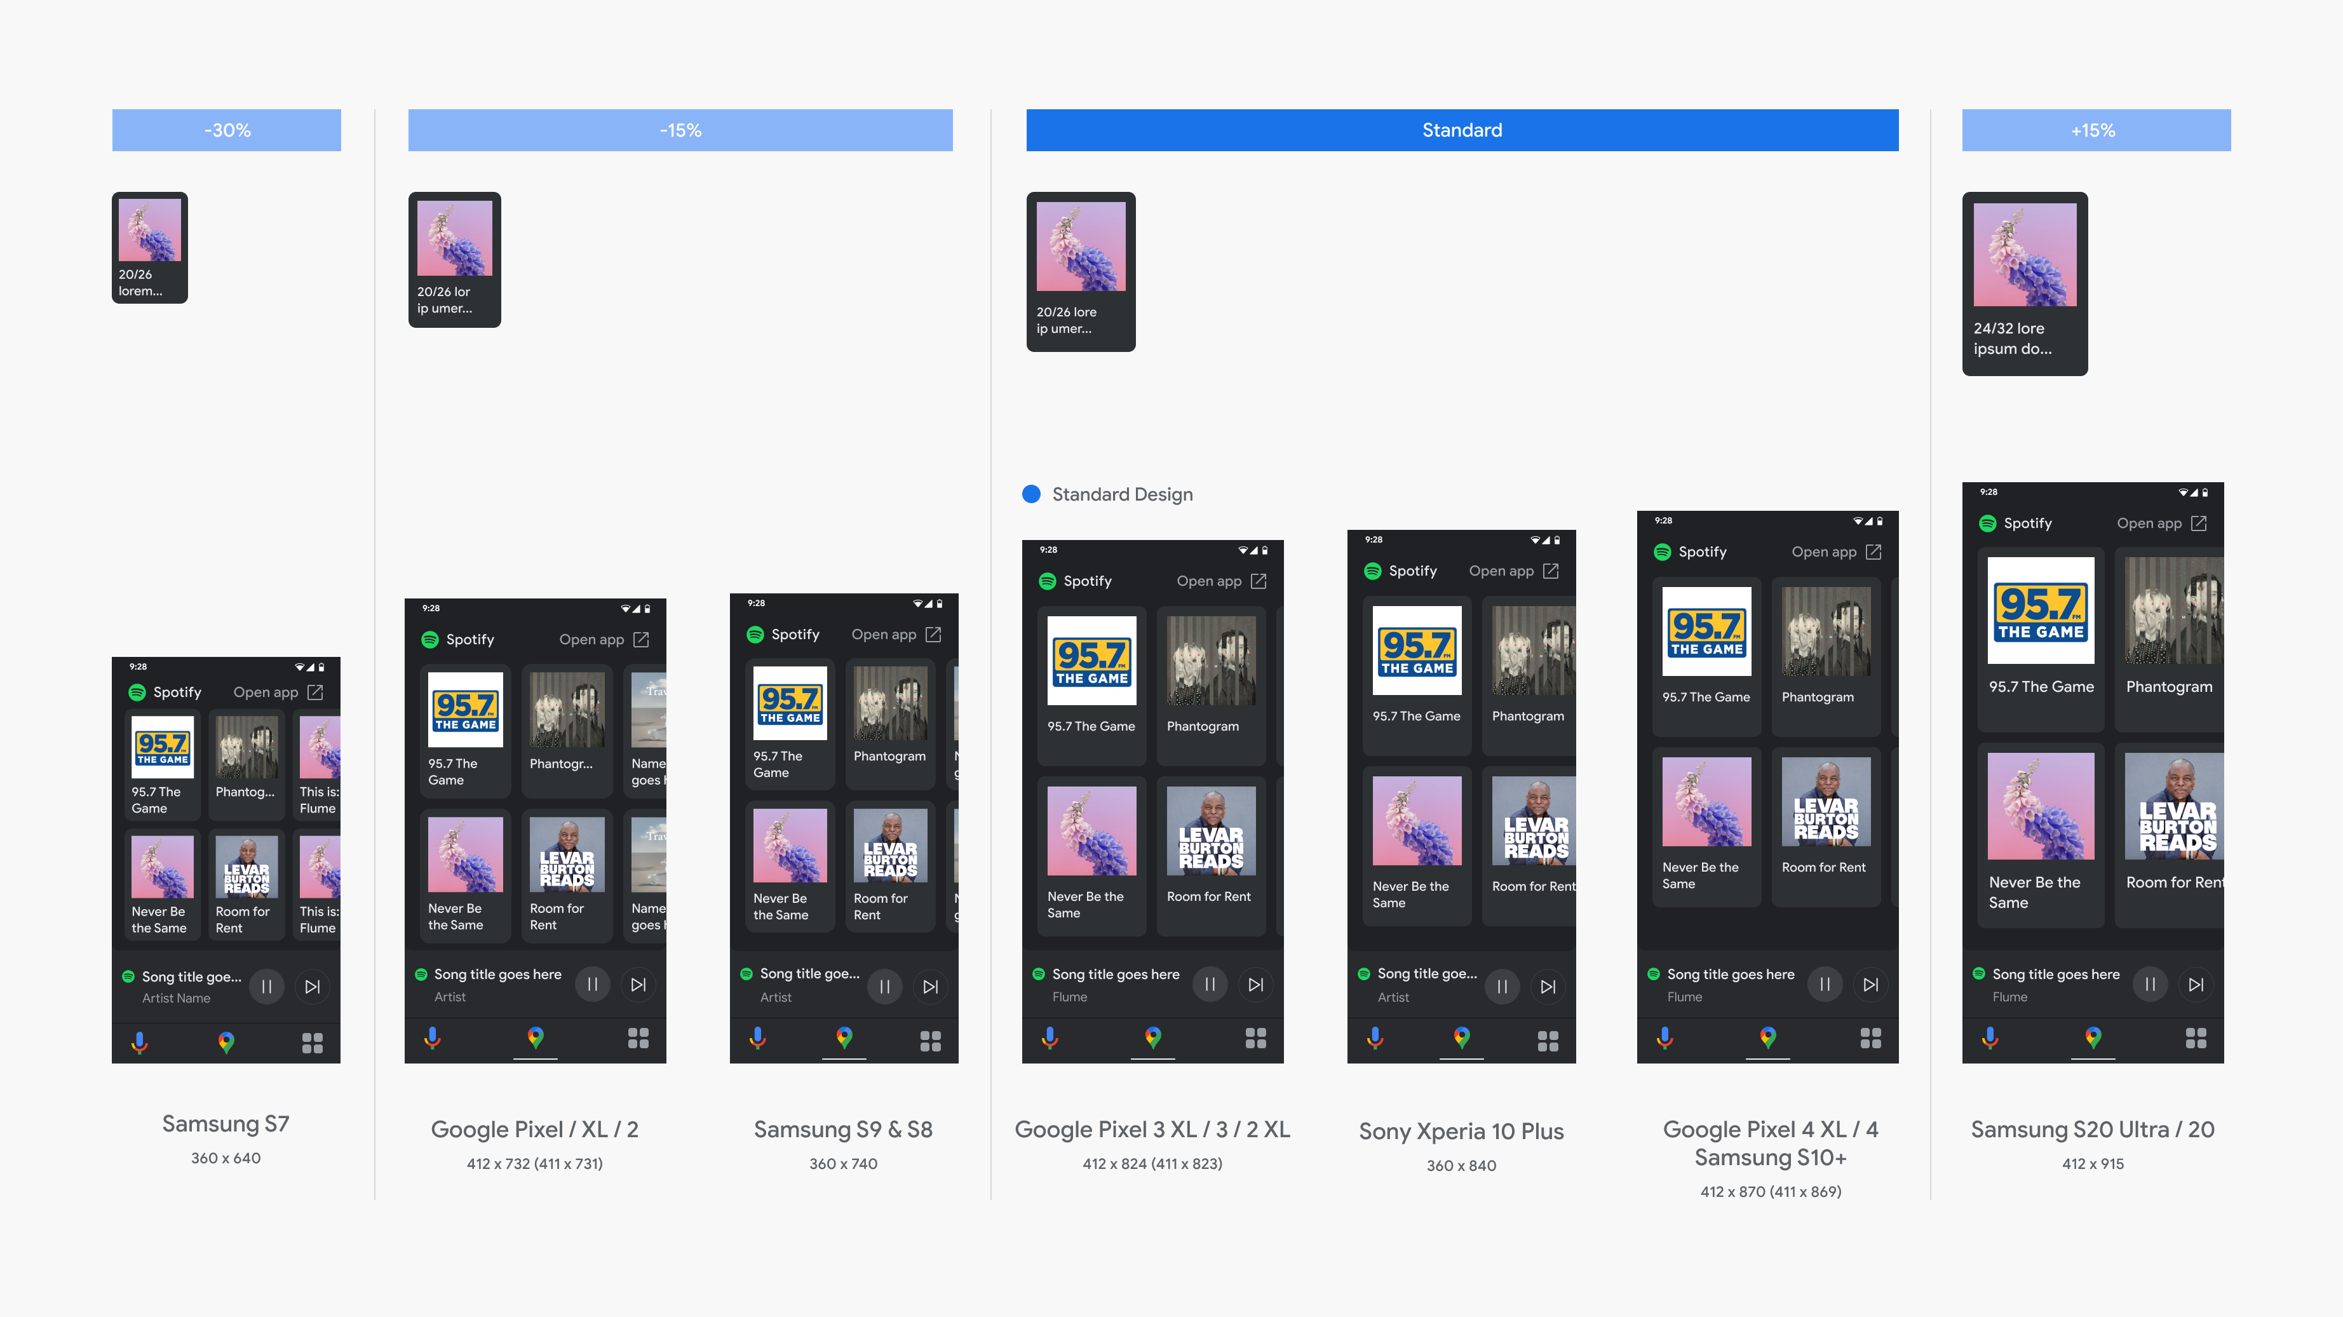Viewport: 2343px width, 1317px height.
Task: Open apps grid icon on Samsung S20 Ultra
Action: (x=2196, y=1037)
